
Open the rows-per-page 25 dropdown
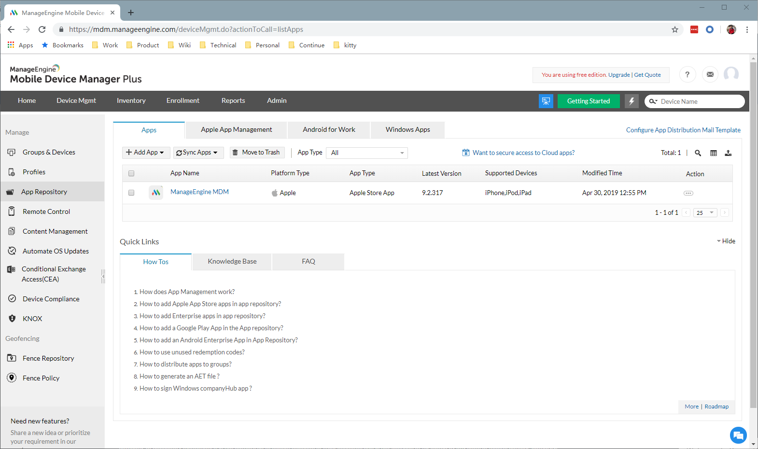(705, 212)
